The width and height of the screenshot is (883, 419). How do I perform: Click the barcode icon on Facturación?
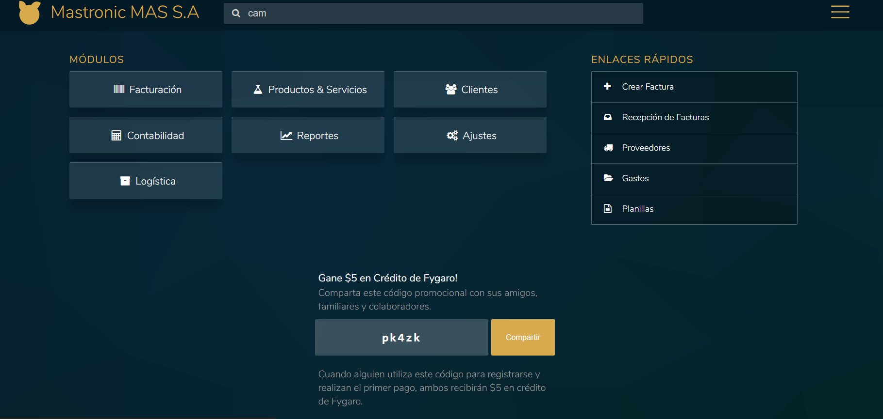pos(119,89)
